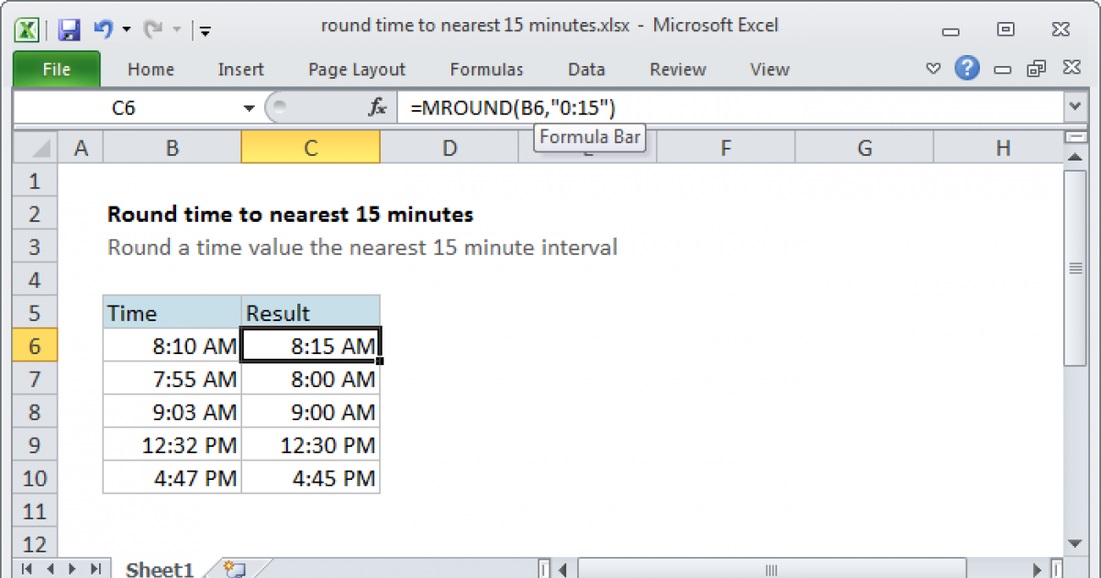Select the cell containing 8:00 AM

click(x=311, y=379)
